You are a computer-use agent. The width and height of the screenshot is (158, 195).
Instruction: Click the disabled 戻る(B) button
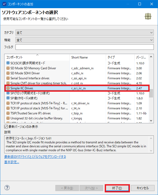(x=67, y=188)
